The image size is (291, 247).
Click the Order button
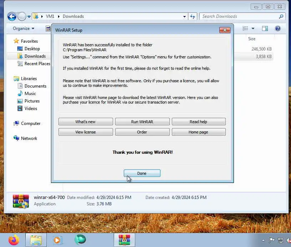coord(142,132)
